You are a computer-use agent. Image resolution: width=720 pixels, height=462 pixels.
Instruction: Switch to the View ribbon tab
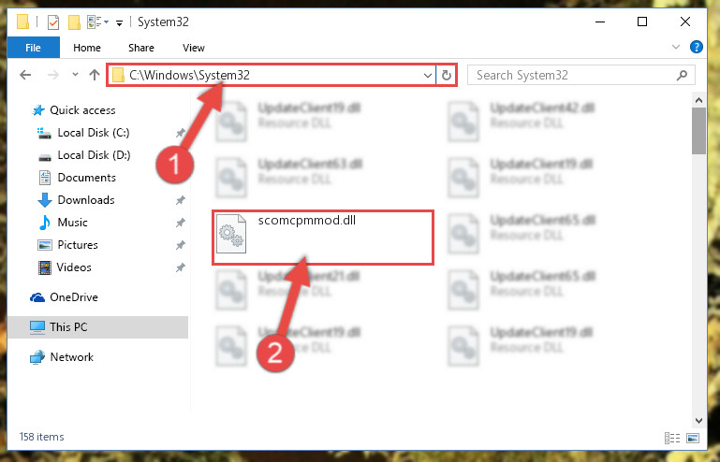point(193,48)
